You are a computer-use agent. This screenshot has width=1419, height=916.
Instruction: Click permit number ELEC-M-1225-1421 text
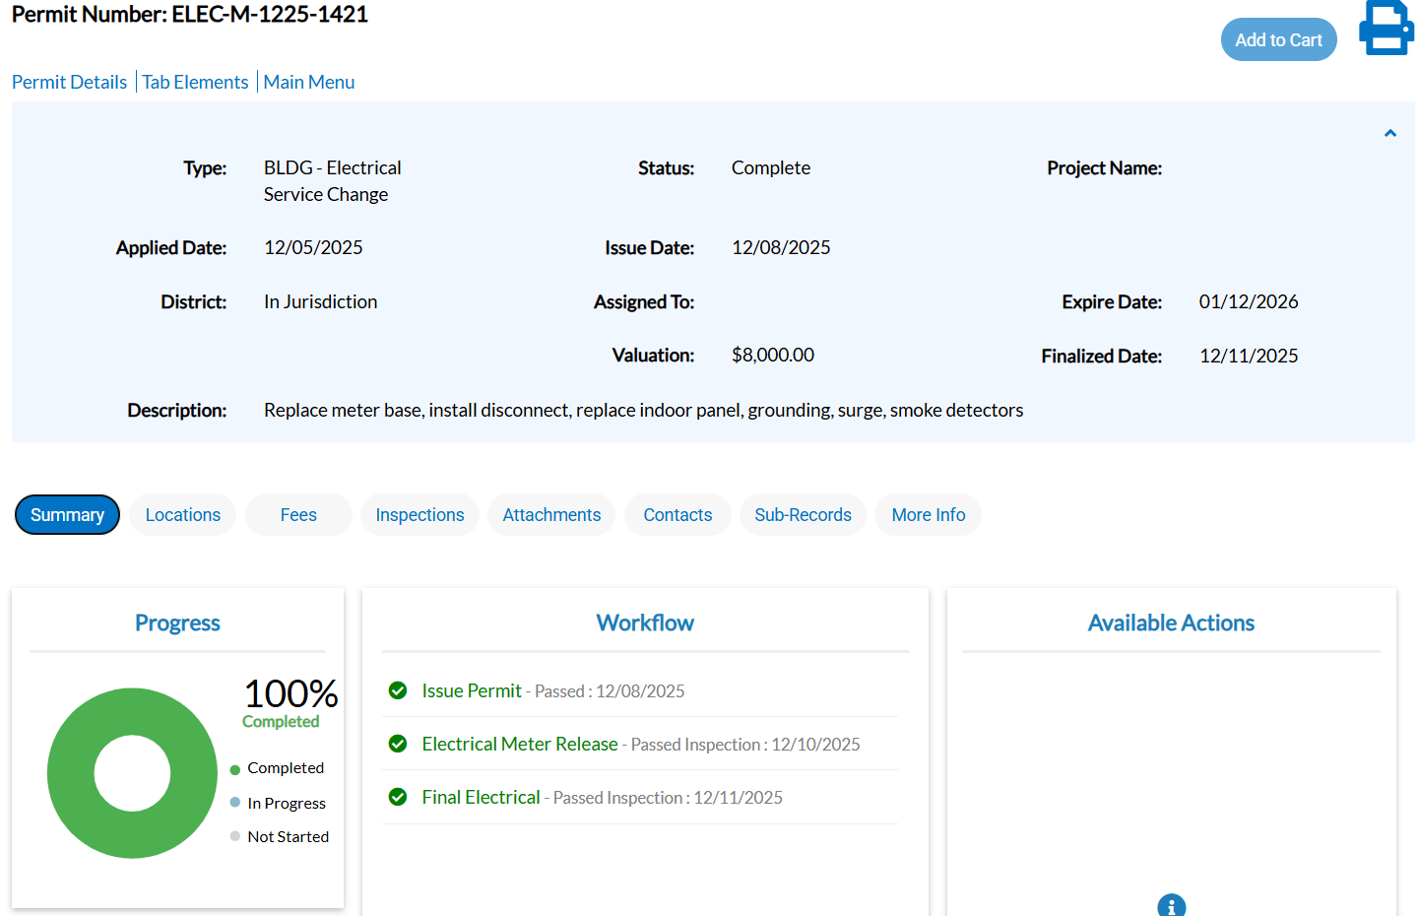(270, 14)
